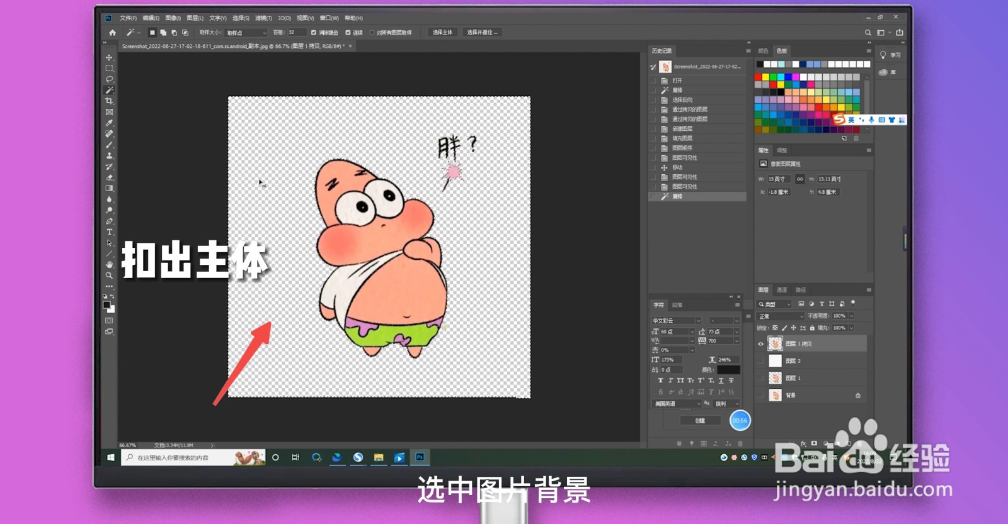Open the 选择(S) menu
The width and height of the screenshot is (1008, 524).
241,18
